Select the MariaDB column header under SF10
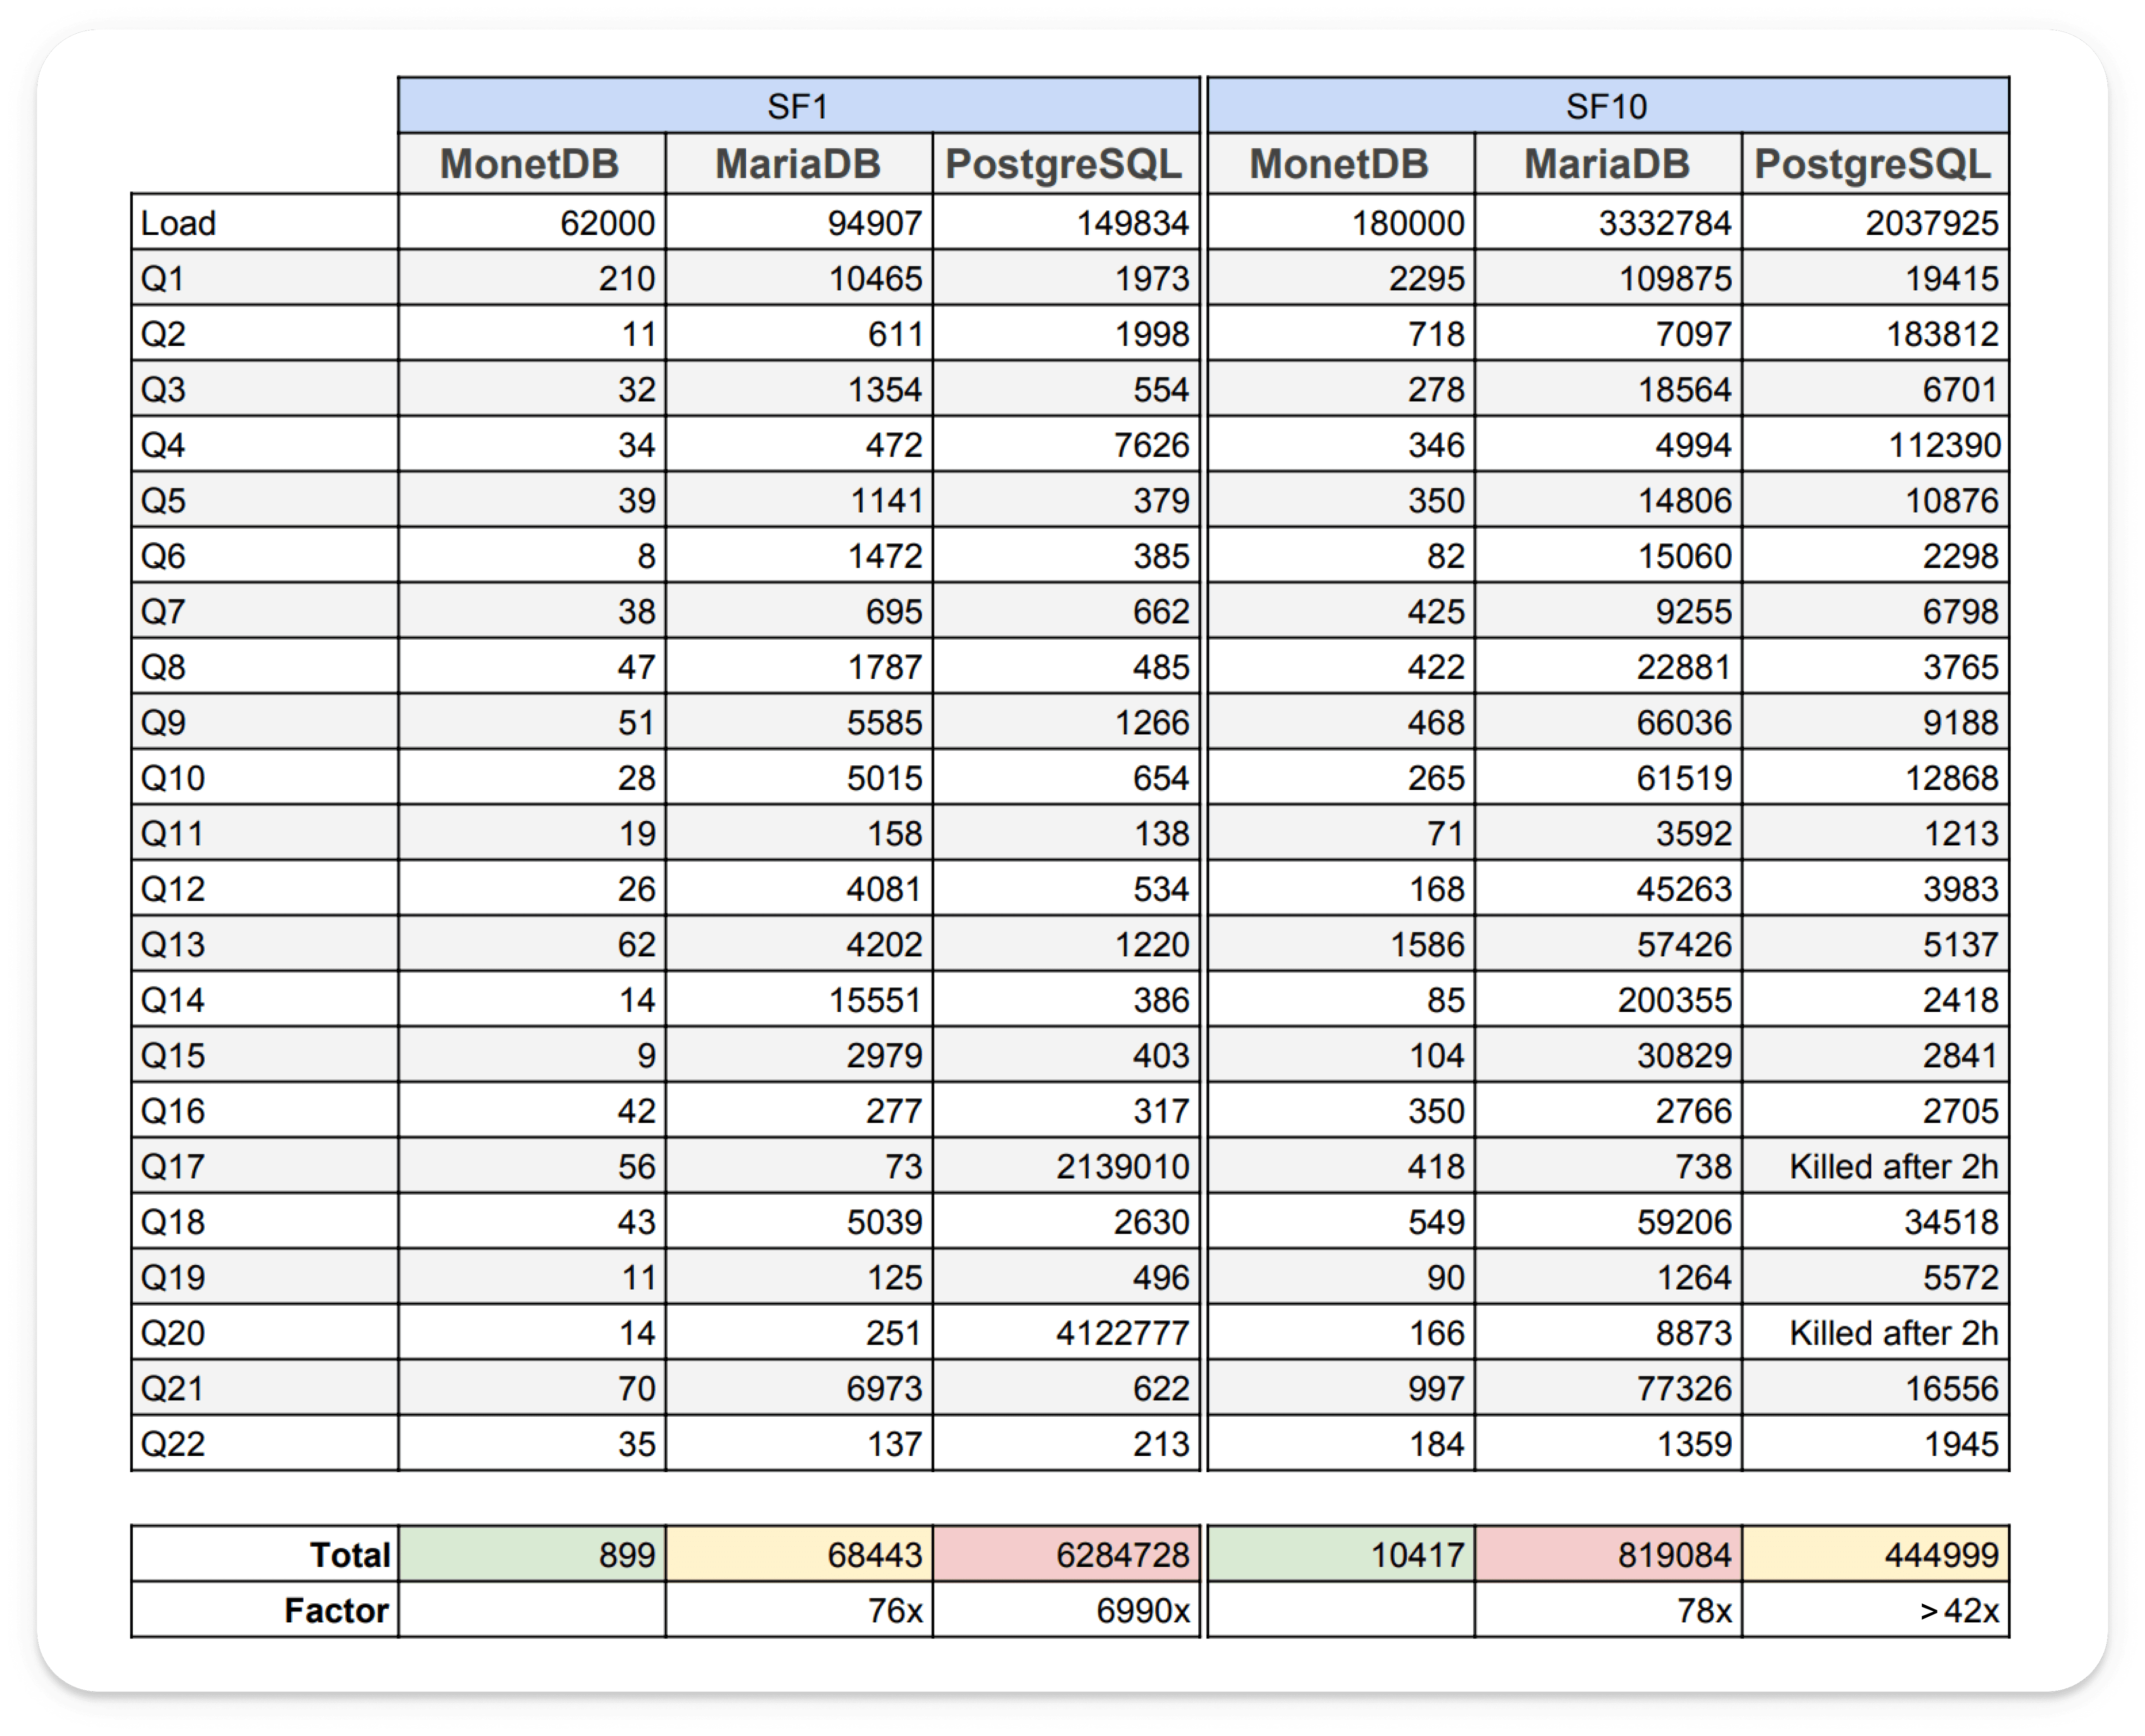Screen dimensions: 2145x1736 [1607, 164]
